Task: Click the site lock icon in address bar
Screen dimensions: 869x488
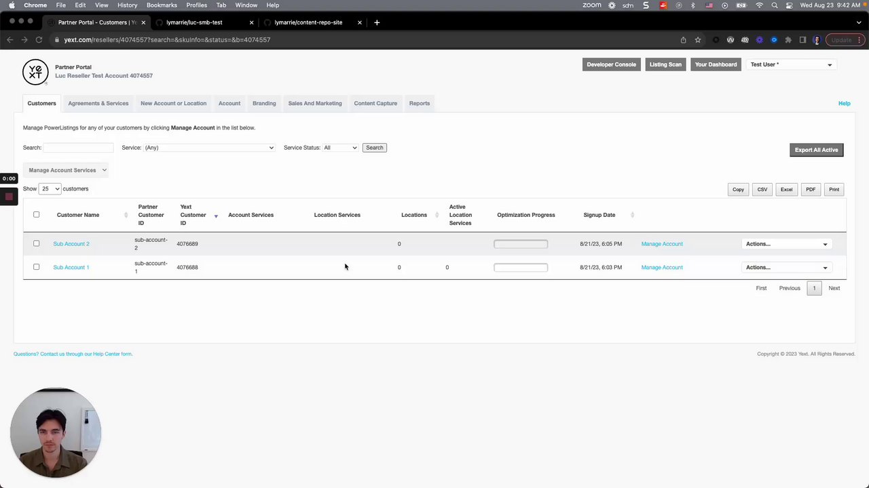Action: (x=57, y=40)
